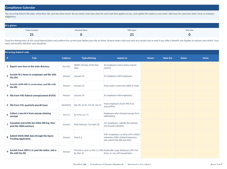Screen dimensions: 227x169
Task: Click the 'Status' column header
Action: point(184,58)
